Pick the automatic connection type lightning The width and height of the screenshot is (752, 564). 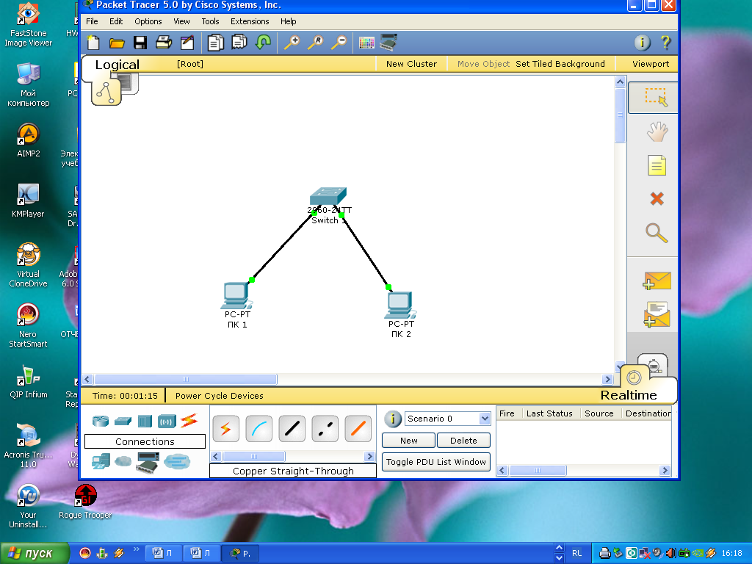point(225,428)
